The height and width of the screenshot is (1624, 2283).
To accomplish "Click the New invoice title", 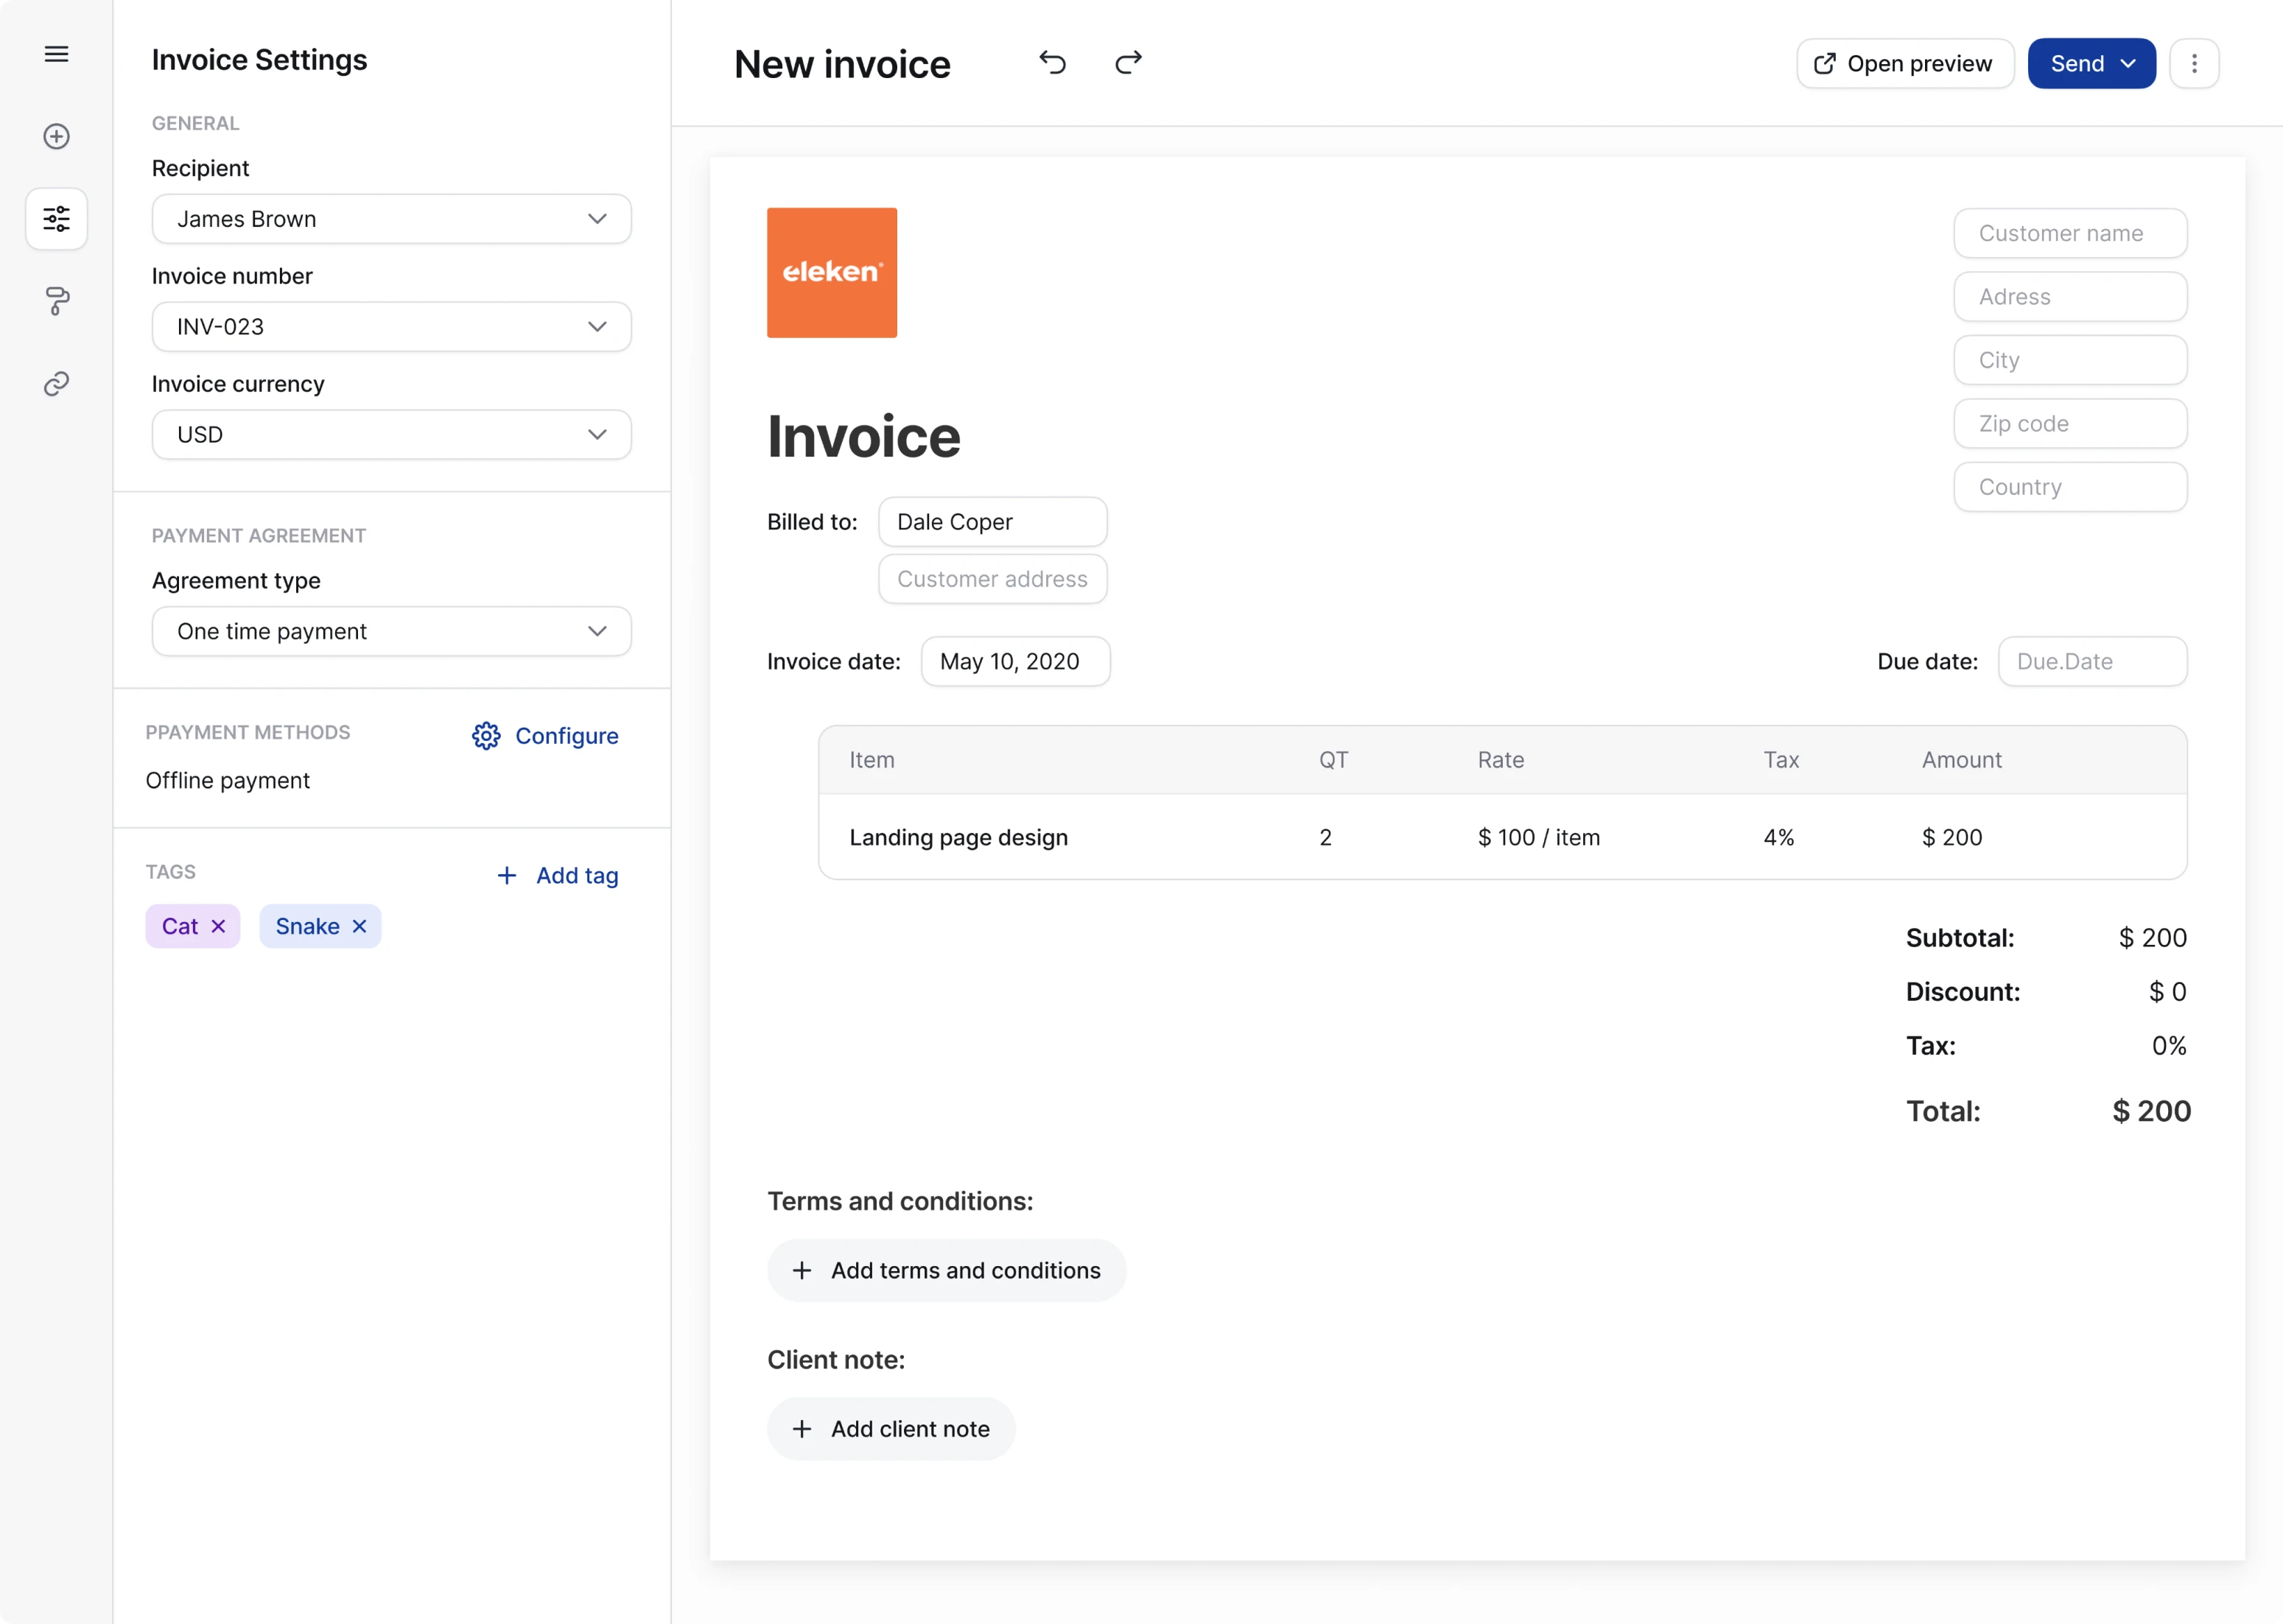I will coord(841,64).
